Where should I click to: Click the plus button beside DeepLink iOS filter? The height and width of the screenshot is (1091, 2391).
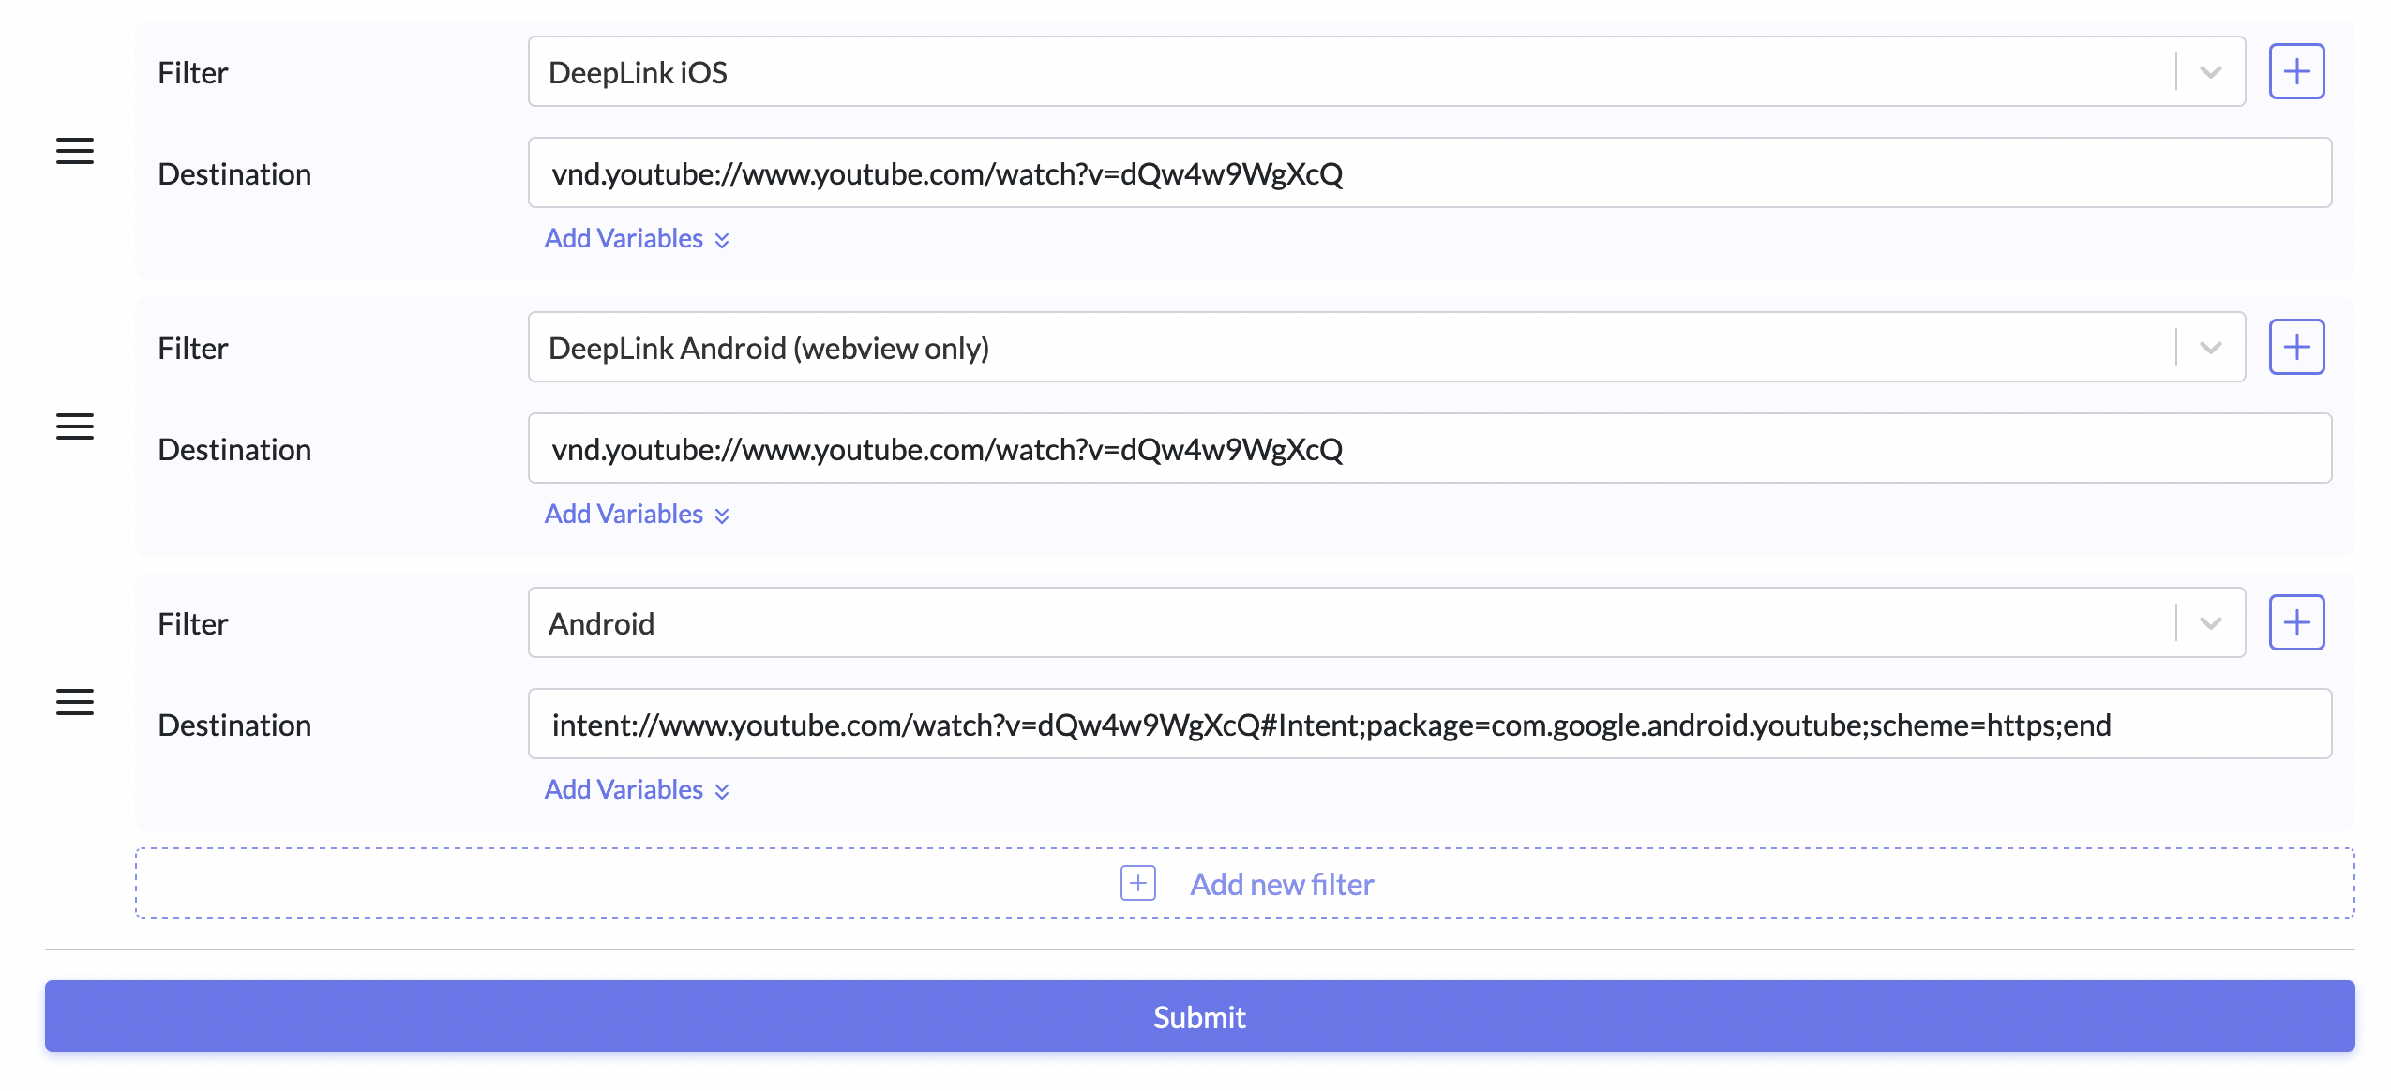[x=2296, y=71]
